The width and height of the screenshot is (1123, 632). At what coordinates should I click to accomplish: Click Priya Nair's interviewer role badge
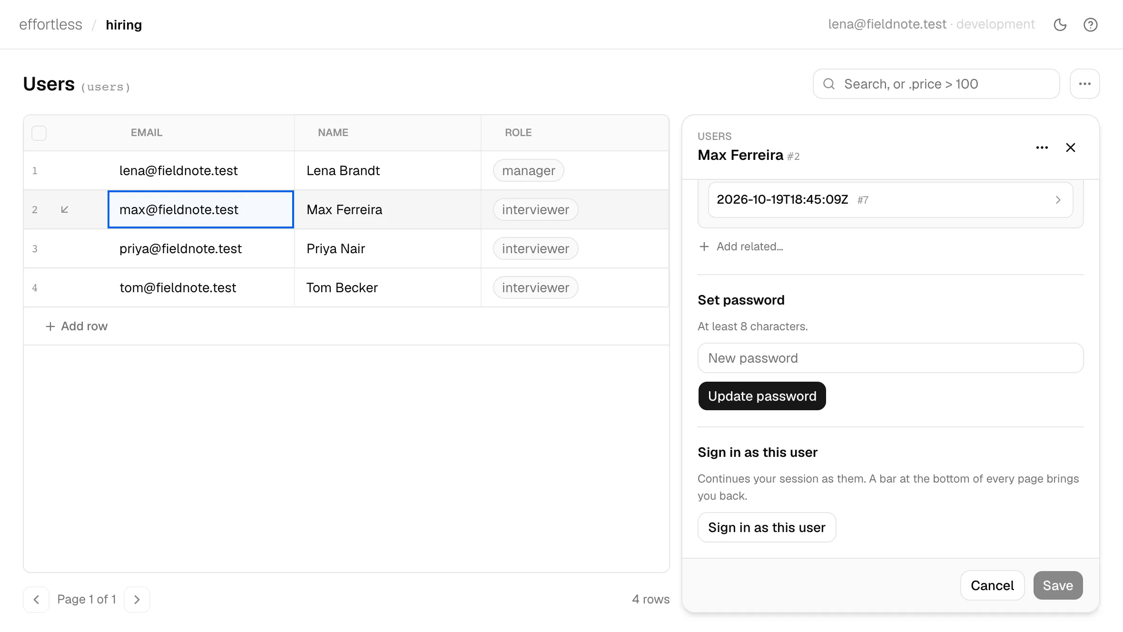click(x=535, y=248)
